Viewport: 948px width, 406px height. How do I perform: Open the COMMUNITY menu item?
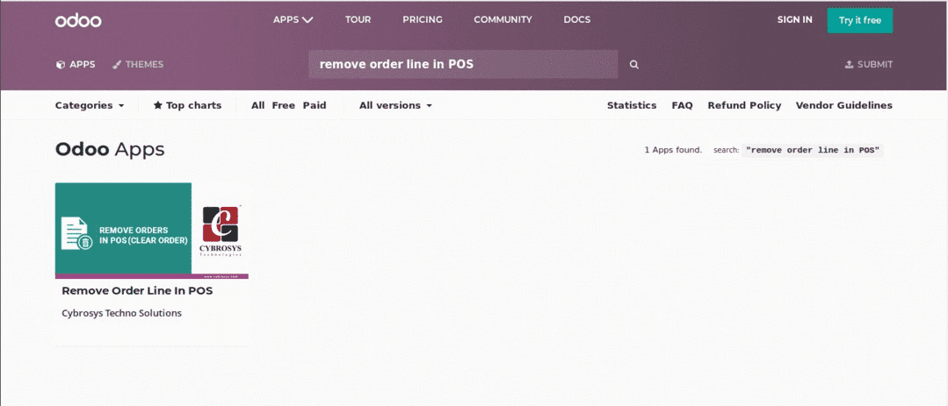click(x=503, y=19)
